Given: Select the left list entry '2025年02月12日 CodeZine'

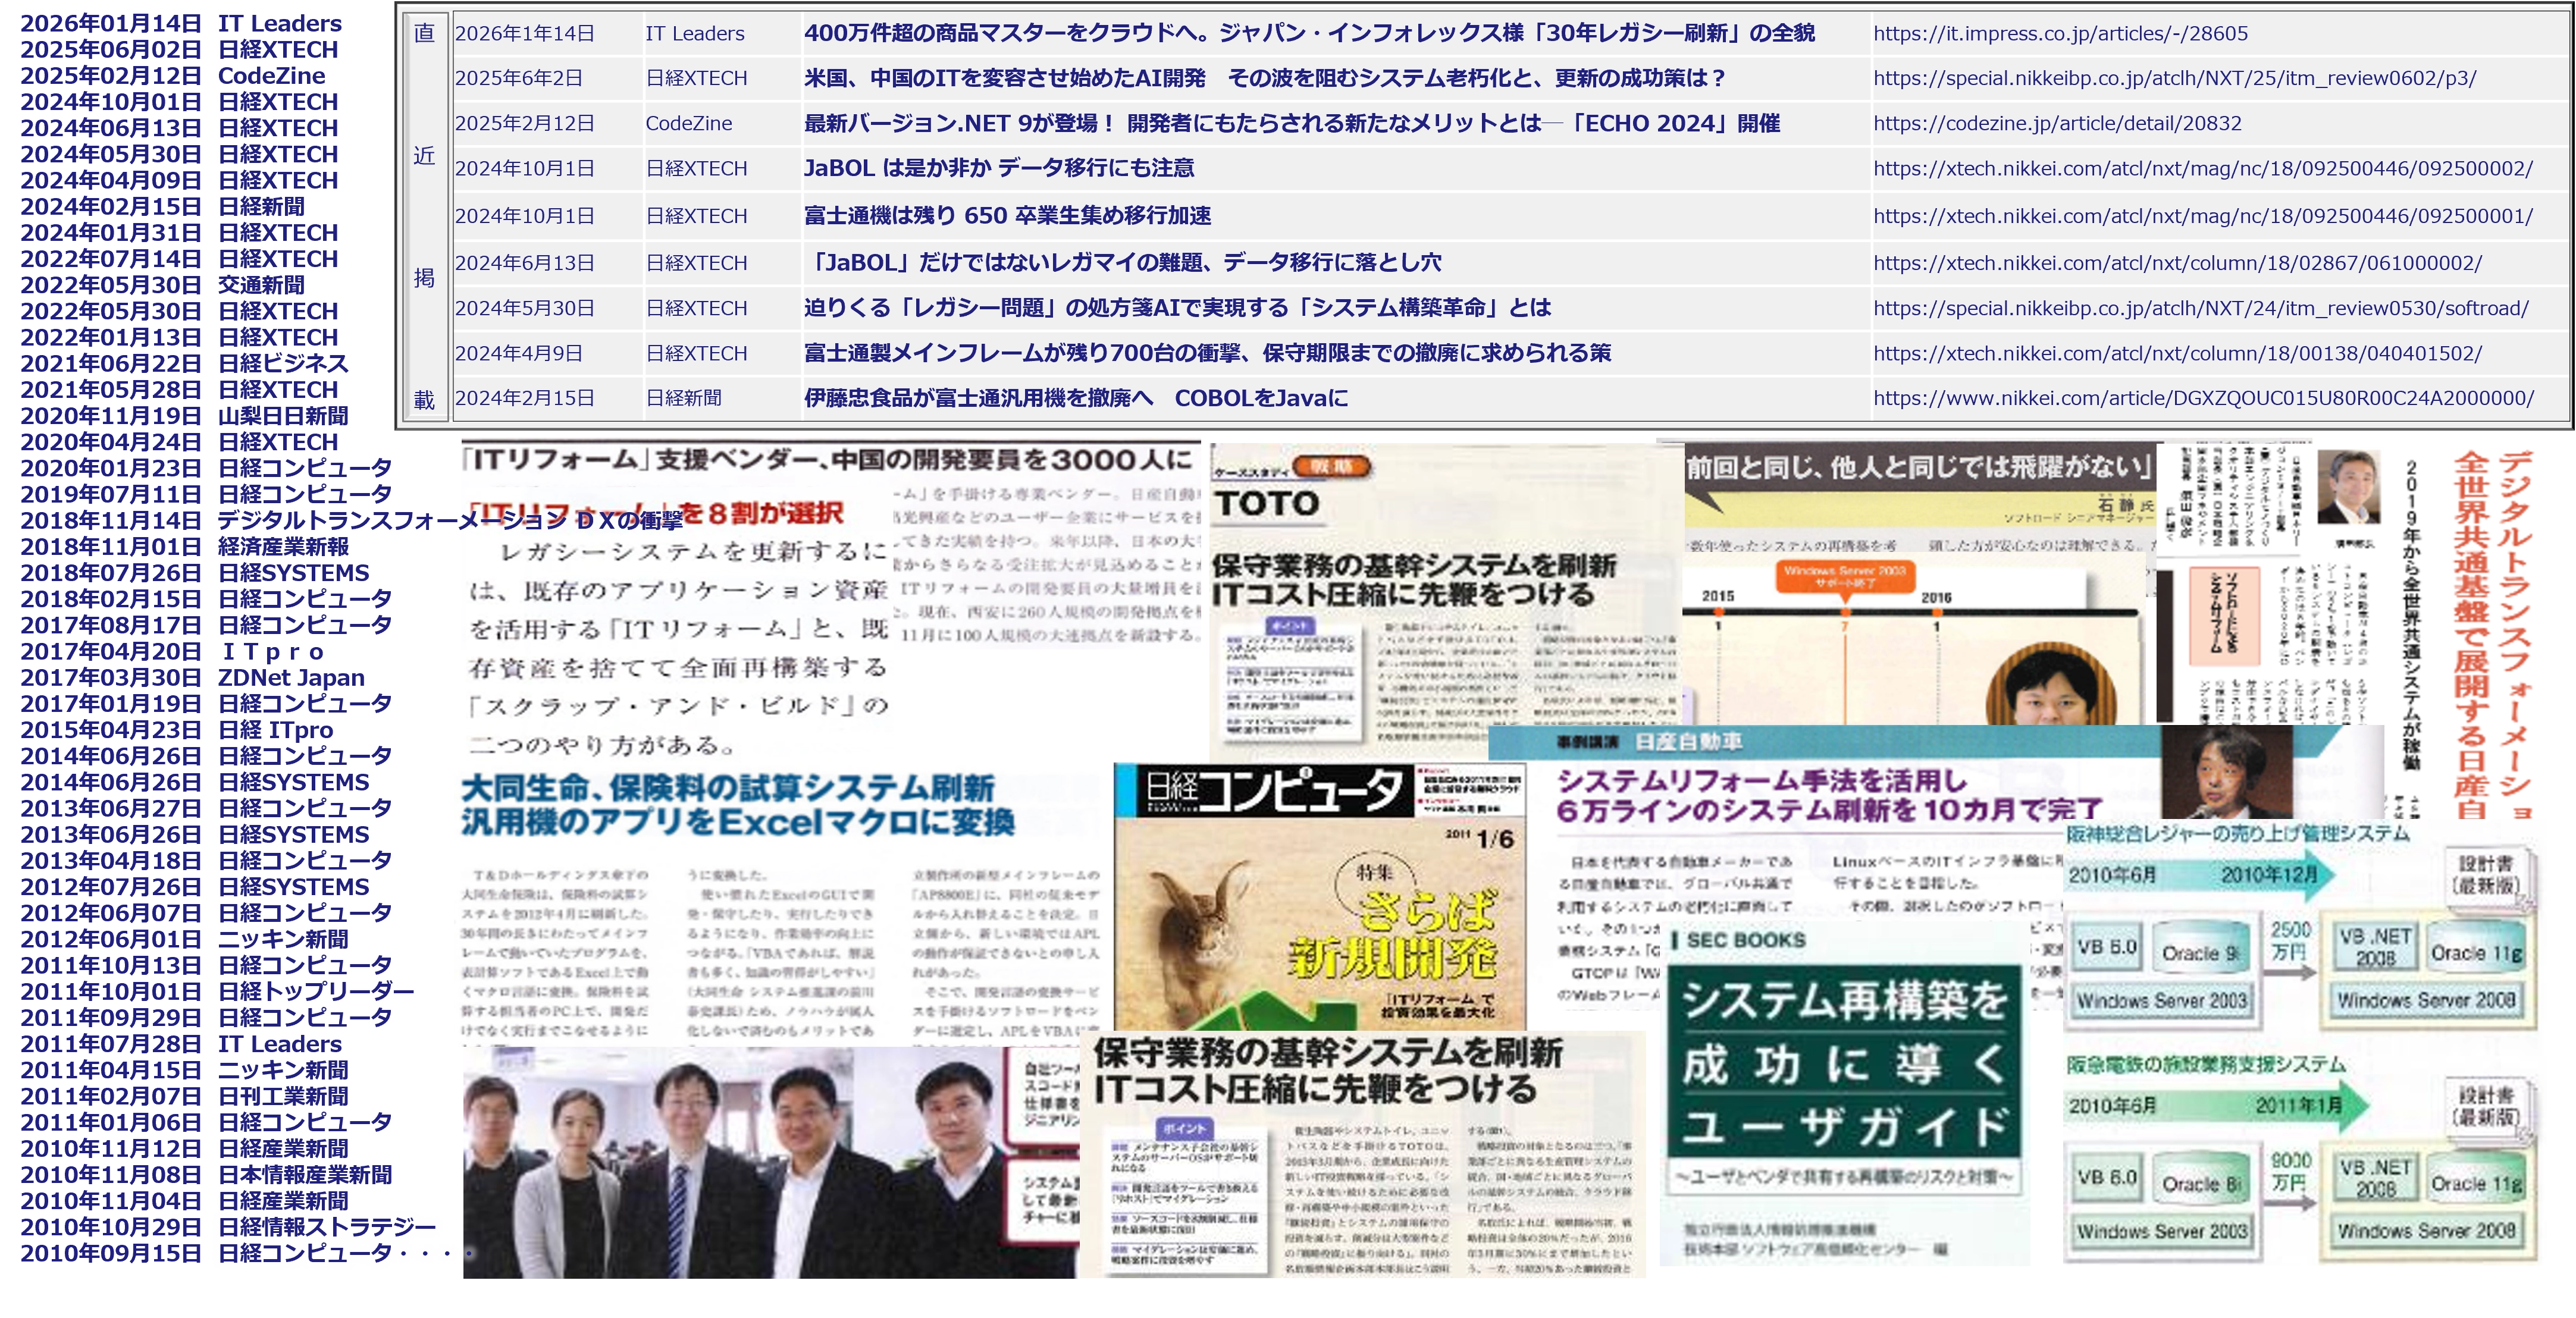Looking at the screenshot, I should 173,76.
